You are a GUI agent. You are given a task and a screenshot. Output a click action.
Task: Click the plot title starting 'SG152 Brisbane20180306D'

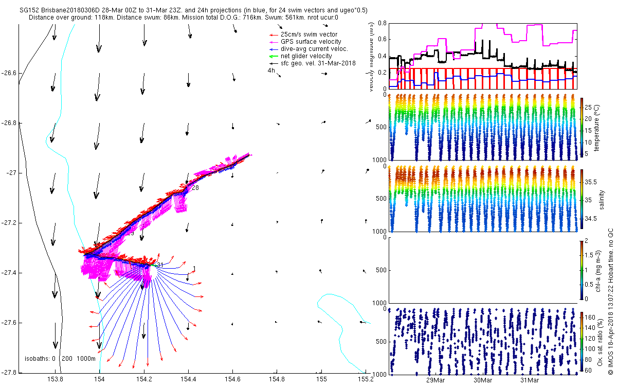(x=192, y=10)
